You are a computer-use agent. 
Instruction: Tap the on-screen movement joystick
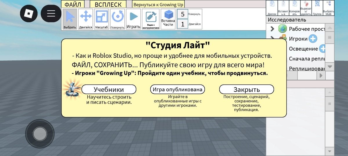coord(40,134)
